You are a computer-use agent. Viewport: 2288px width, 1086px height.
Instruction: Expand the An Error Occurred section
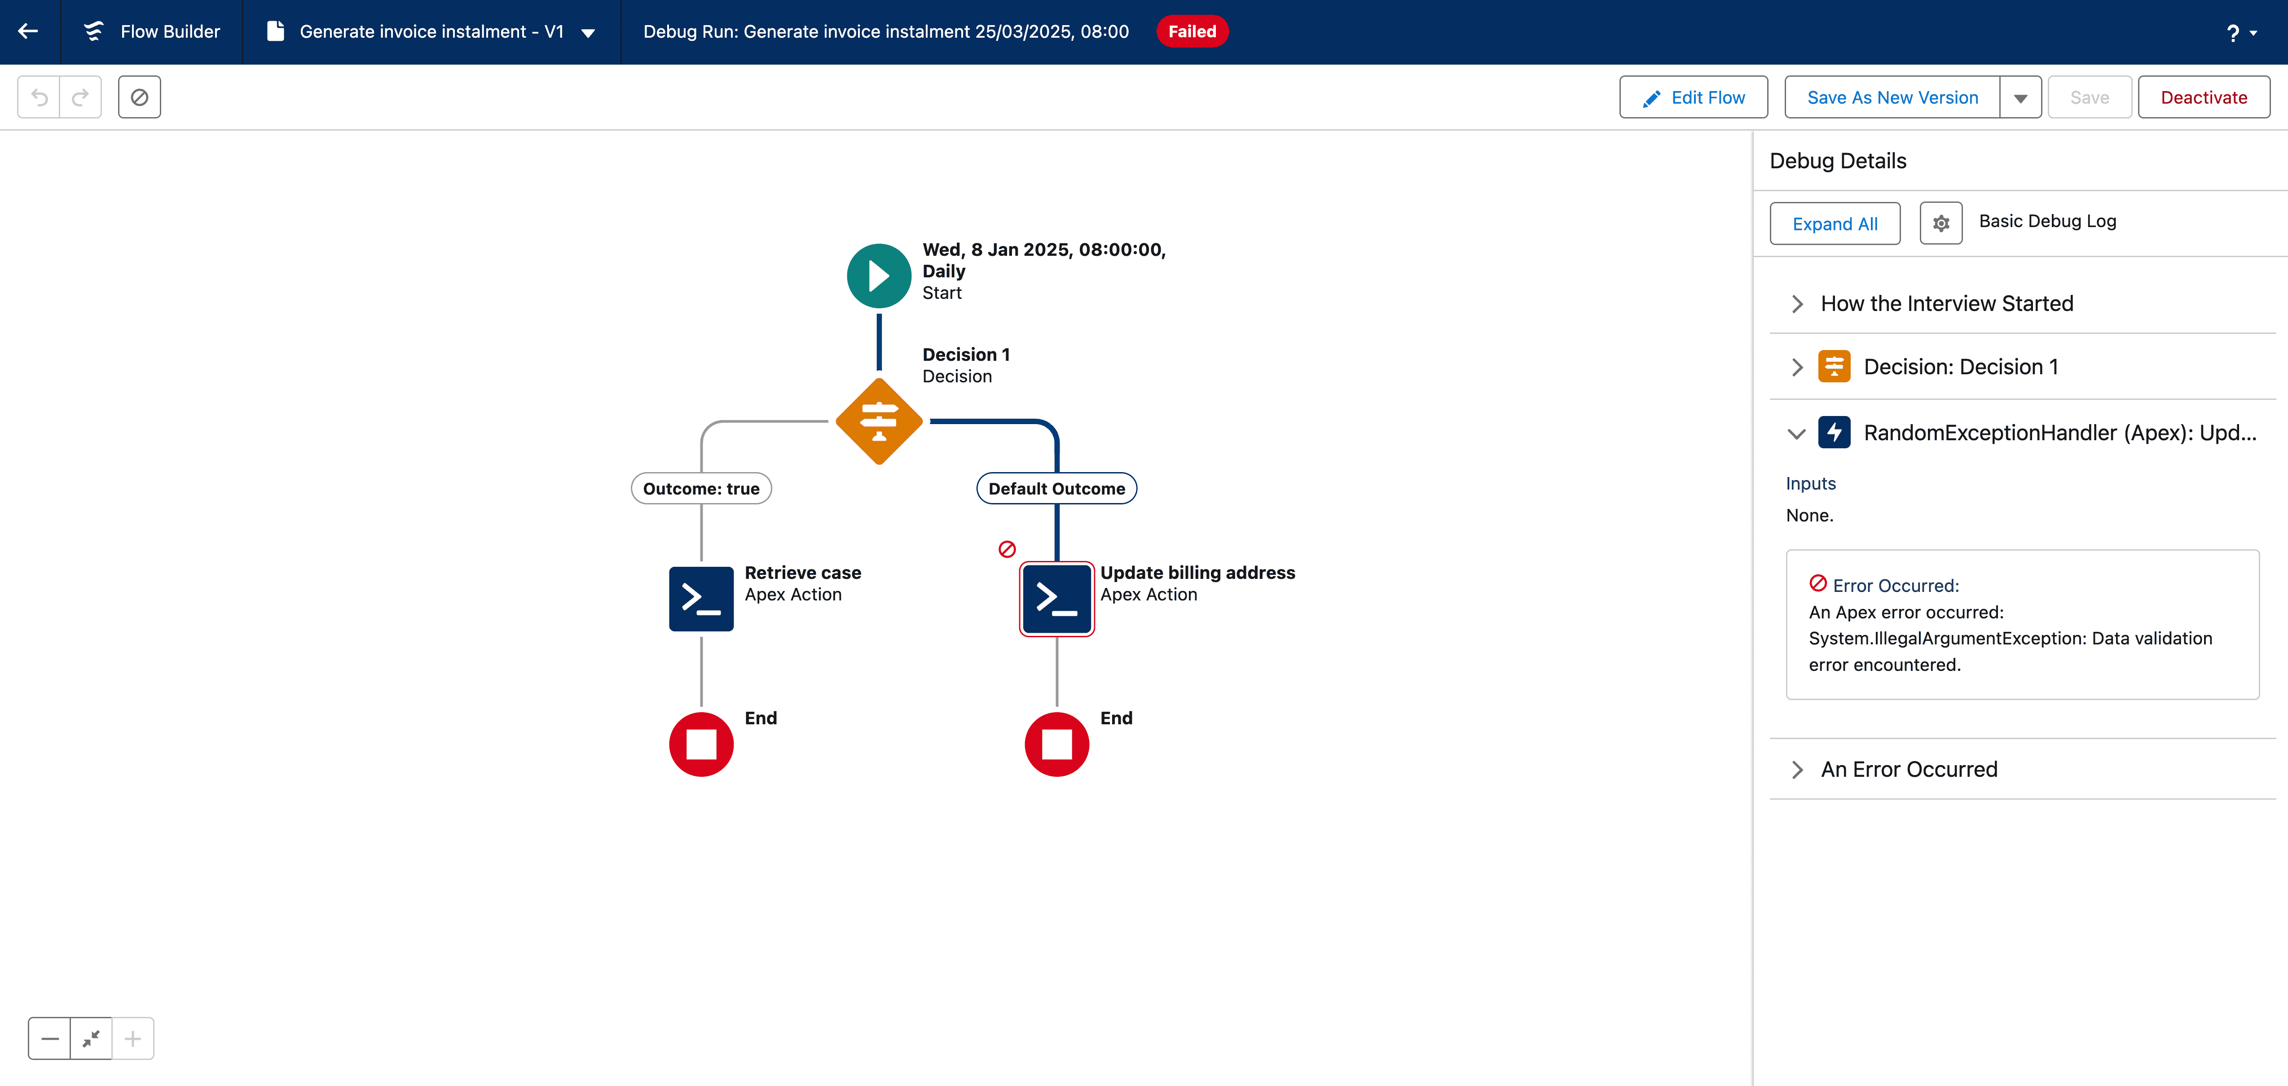tap(1798, 769)
